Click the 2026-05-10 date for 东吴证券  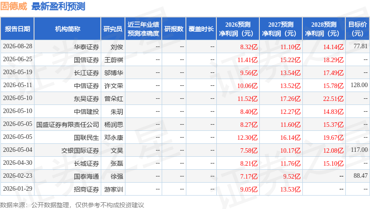[x=17, y=98]
